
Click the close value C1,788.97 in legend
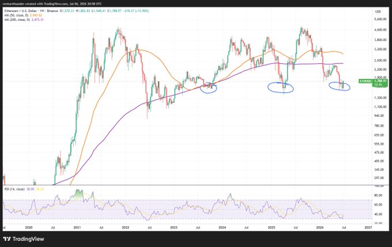[x=114, y=11]
